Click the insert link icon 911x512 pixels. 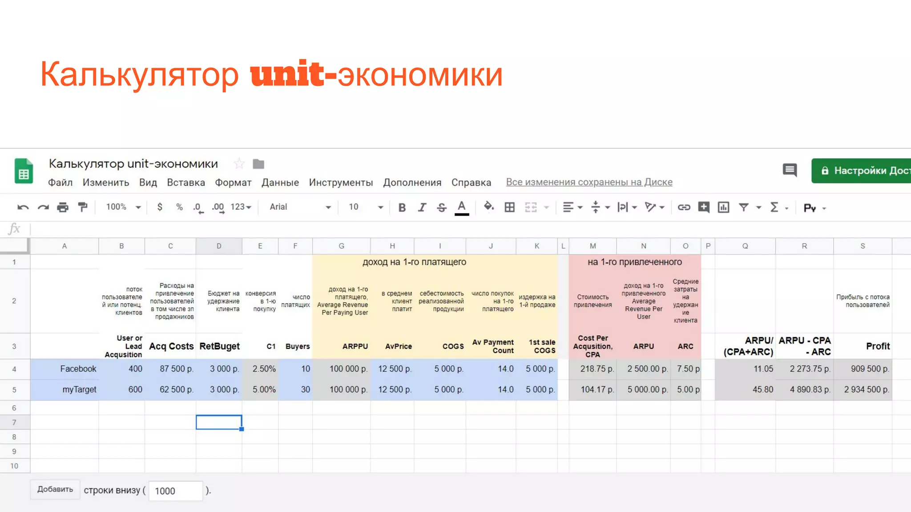click(684, 207)
